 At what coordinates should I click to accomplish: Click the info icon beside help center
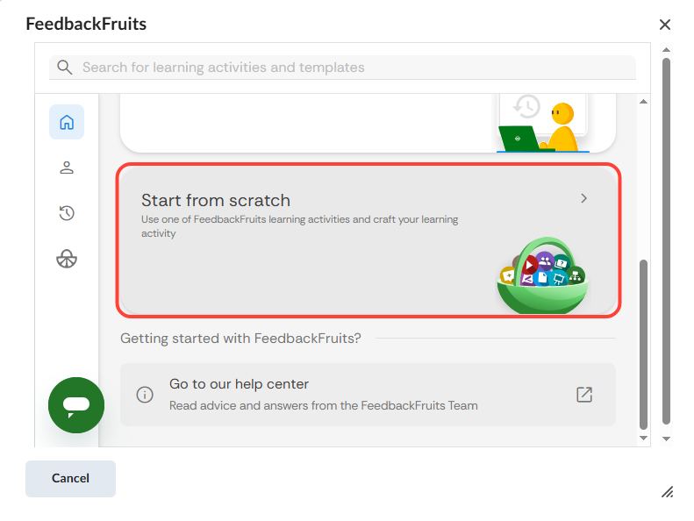(145, 395)
